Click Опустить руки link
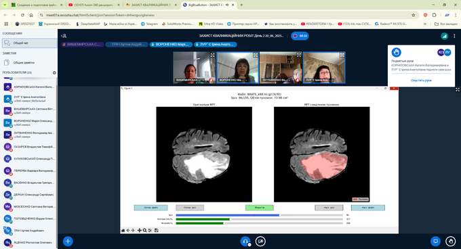 coord(421,81)
